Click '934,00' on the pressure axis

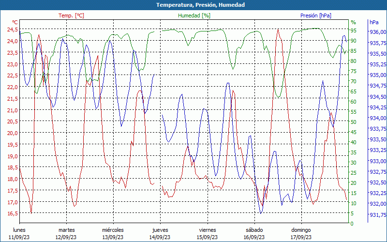pyautogui.click(x=378, y=118)
